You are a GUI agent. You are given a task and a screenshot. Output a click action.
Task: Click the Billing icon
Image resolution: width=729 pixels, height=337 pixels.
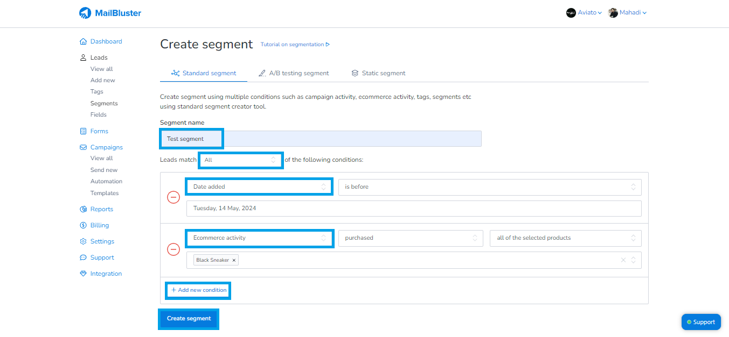pos(84,225)
